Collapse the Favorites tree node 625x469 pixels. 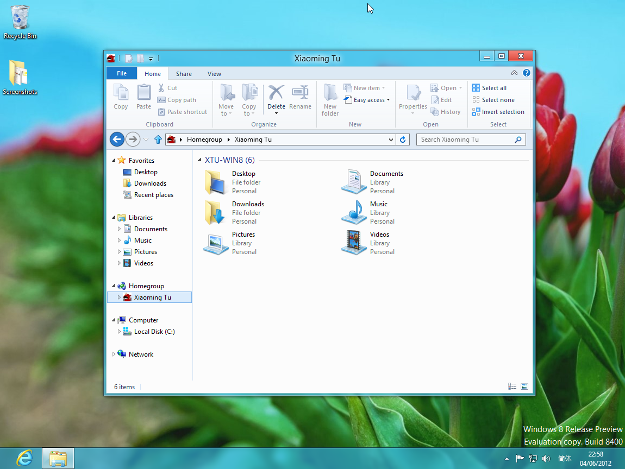(x=114, y=161)
